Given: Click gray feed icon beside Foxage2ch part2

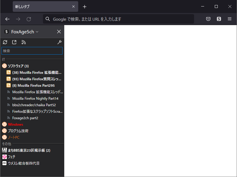Looking at the screenshot, I should tap(9, 118).
